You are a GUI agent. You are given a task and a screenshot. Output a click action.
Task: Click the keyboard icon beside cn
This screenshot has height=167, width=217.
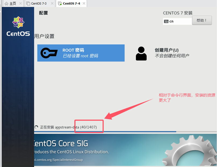166,21
